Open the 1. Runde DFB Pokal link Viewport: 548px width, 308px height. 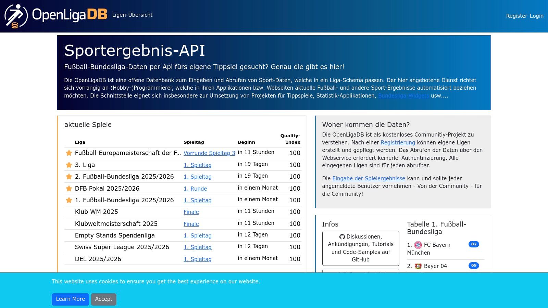pos(195,189)
